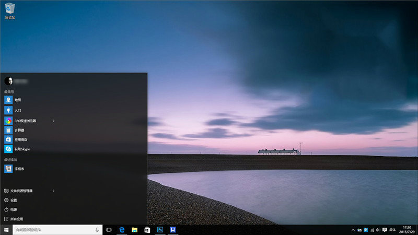Click the 电源 (Power) button

click(14, 209)
